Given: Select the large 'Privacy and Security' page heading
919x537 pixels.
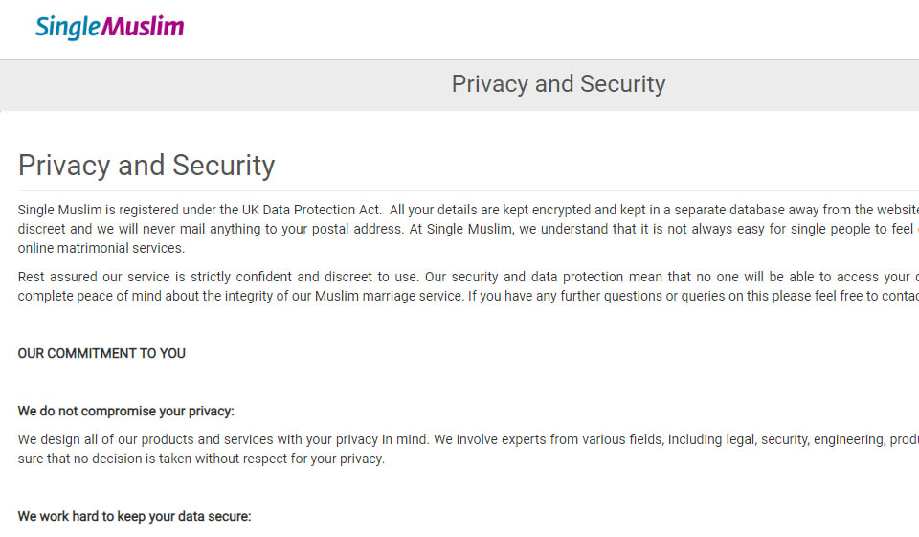Looking at the screenshot, I should pos(146,166).
